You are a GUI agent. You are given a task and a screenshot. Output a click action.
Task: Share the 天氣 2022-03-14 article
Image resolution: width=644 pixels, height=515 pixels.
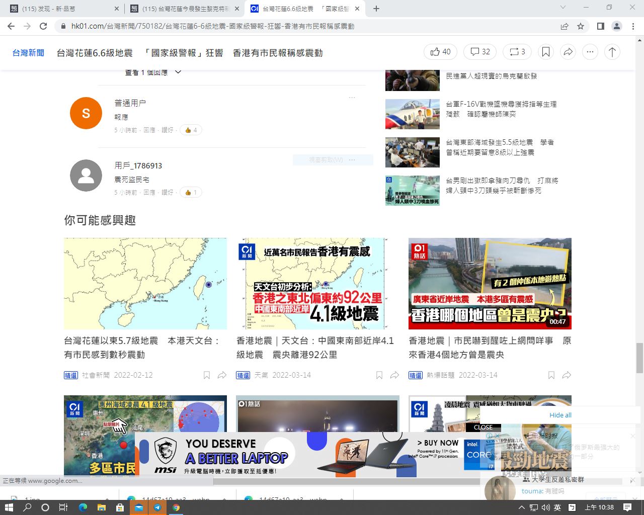[394, 375]
